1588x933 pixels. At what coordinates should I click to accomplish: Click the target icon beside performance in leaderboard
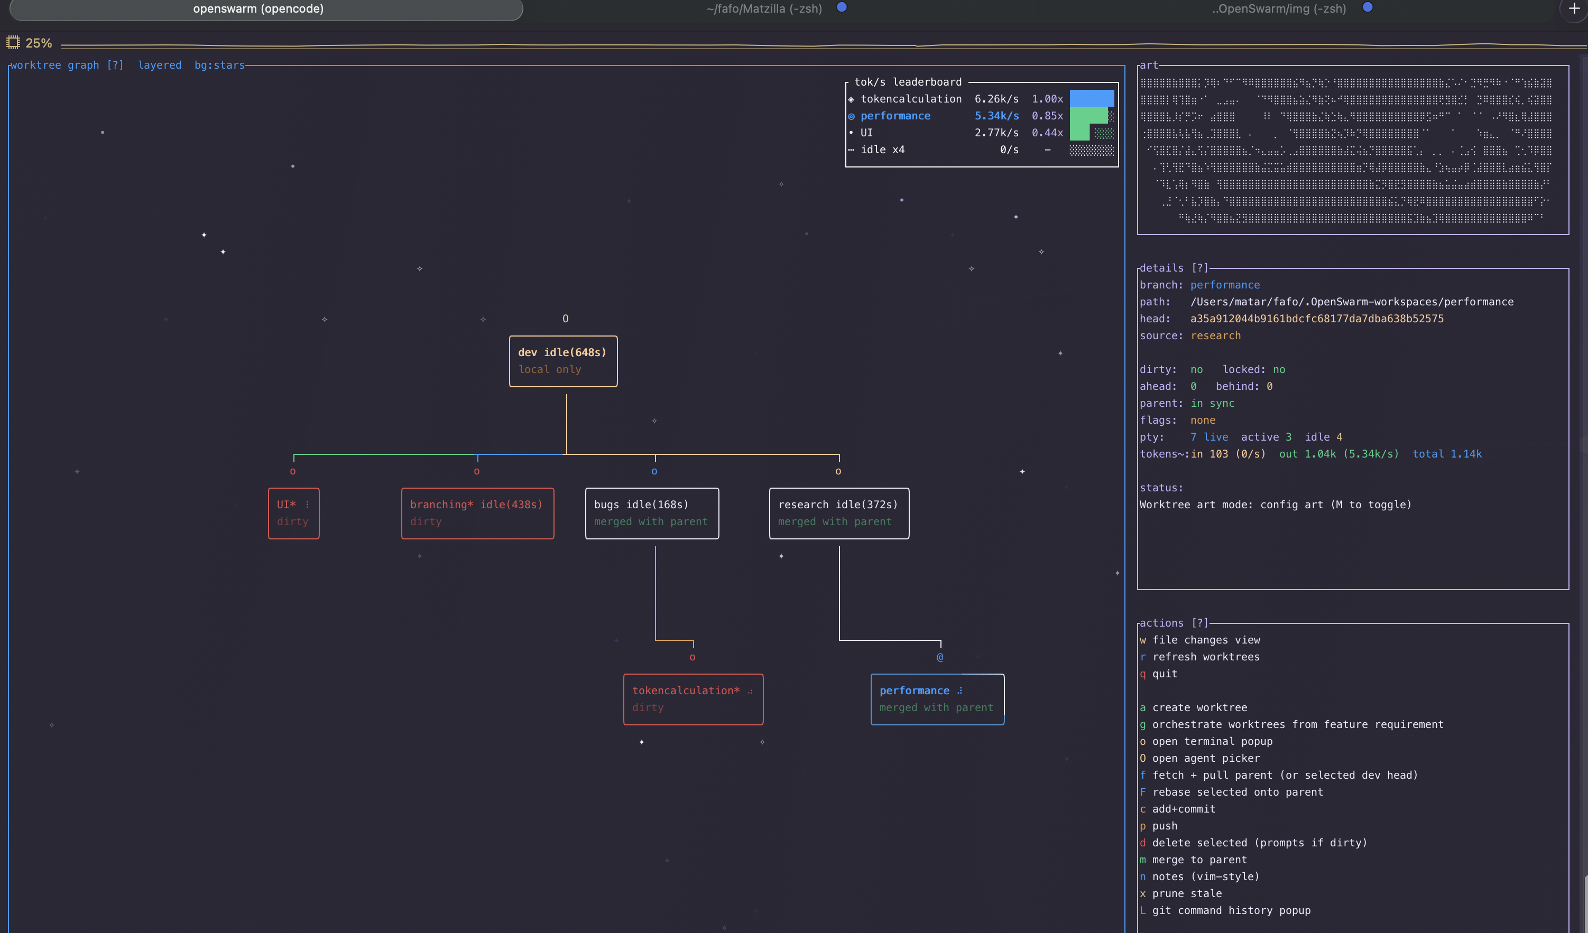[x=852, y=116]
